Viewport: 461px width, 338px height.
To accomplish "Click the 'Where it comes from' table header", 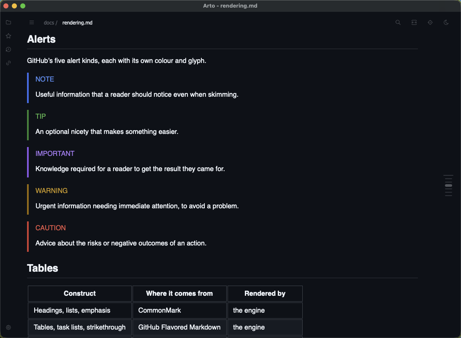I will [179, 294].
